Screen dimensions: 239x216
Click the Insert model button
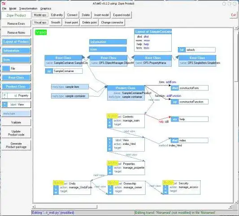pos(101,15)
